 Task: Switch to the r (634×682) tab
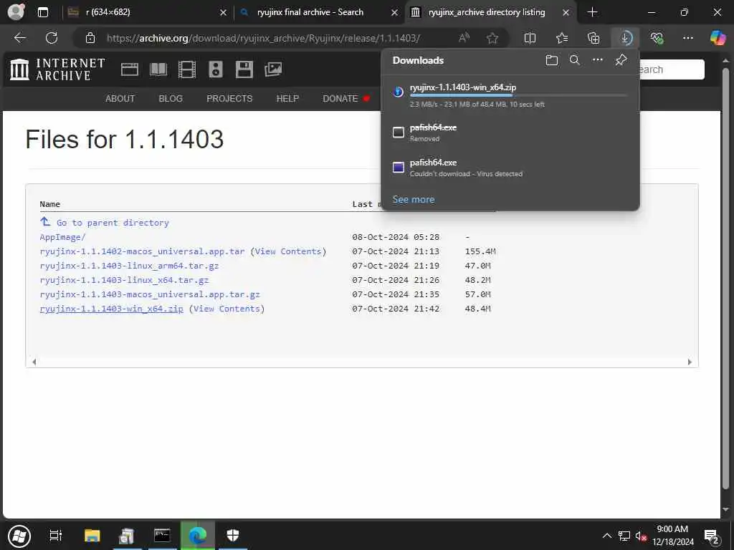click(x=140, y=12)
